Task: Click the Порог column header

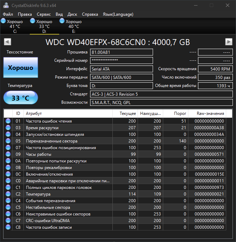Action: 176,113
